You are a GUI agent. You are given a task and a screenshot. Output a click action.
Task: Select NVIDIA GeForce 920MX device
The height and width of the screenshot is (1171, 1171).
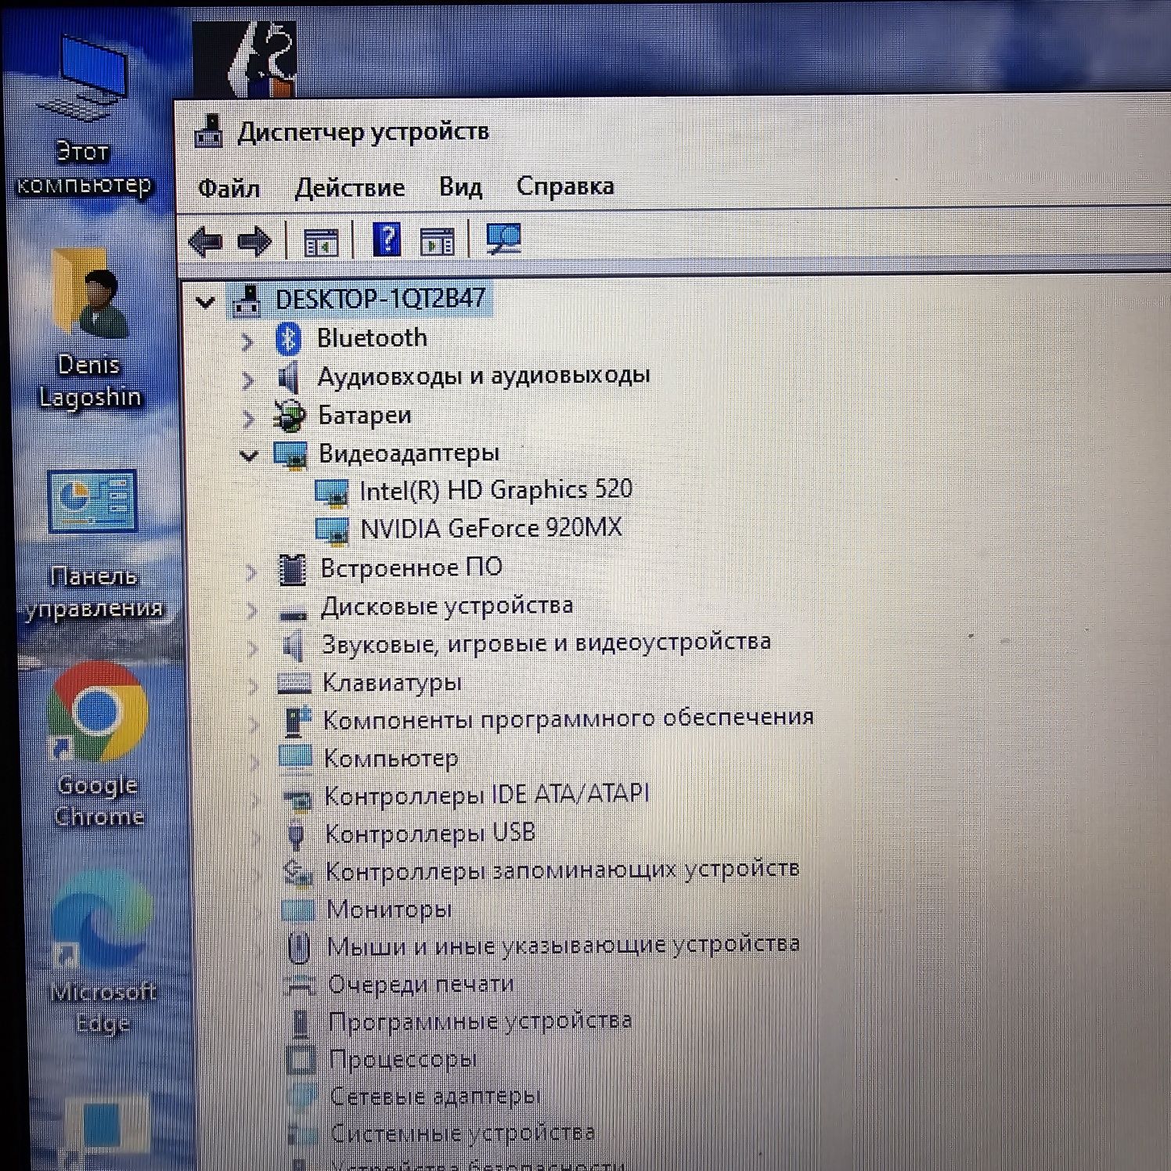pos(491,528)
